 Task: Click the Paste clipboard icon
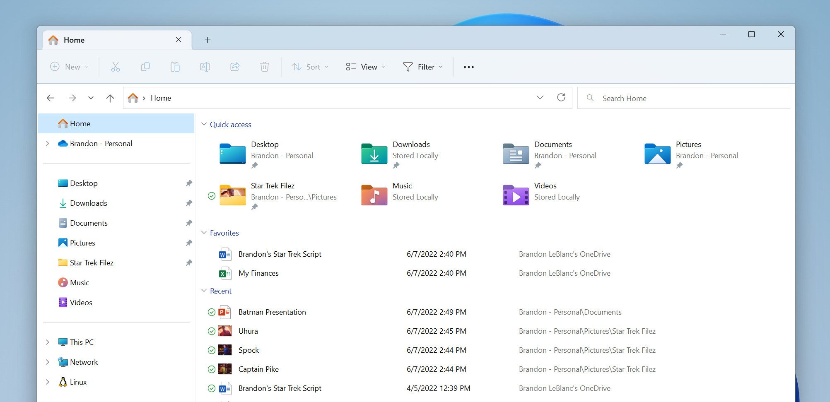coord(175,67)
